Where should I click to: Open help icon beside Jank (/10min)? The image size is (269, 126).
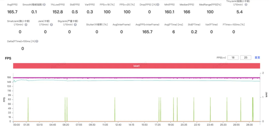(x=51, y=25)
